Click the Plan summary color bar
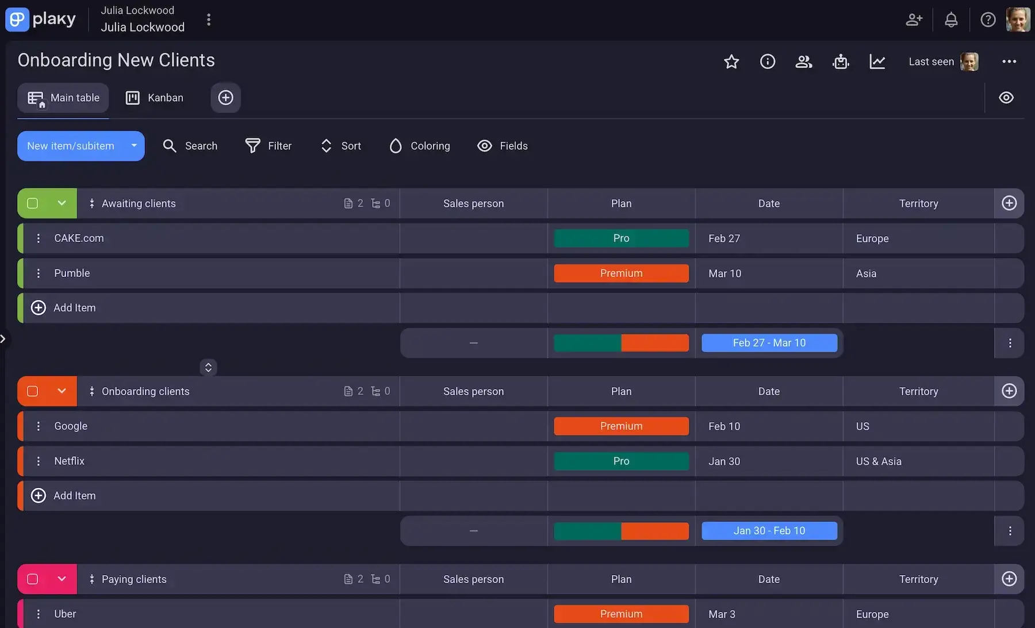Screen dimensions: 1035x628 coord(621,342)
